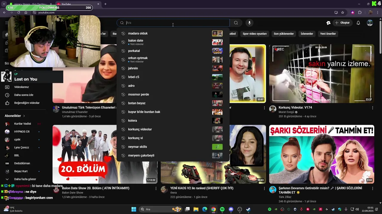Click history clock icon next to 'kolera'
This screenshot has height=214, width=382.
pyautogui.click(x=123, y=121)
